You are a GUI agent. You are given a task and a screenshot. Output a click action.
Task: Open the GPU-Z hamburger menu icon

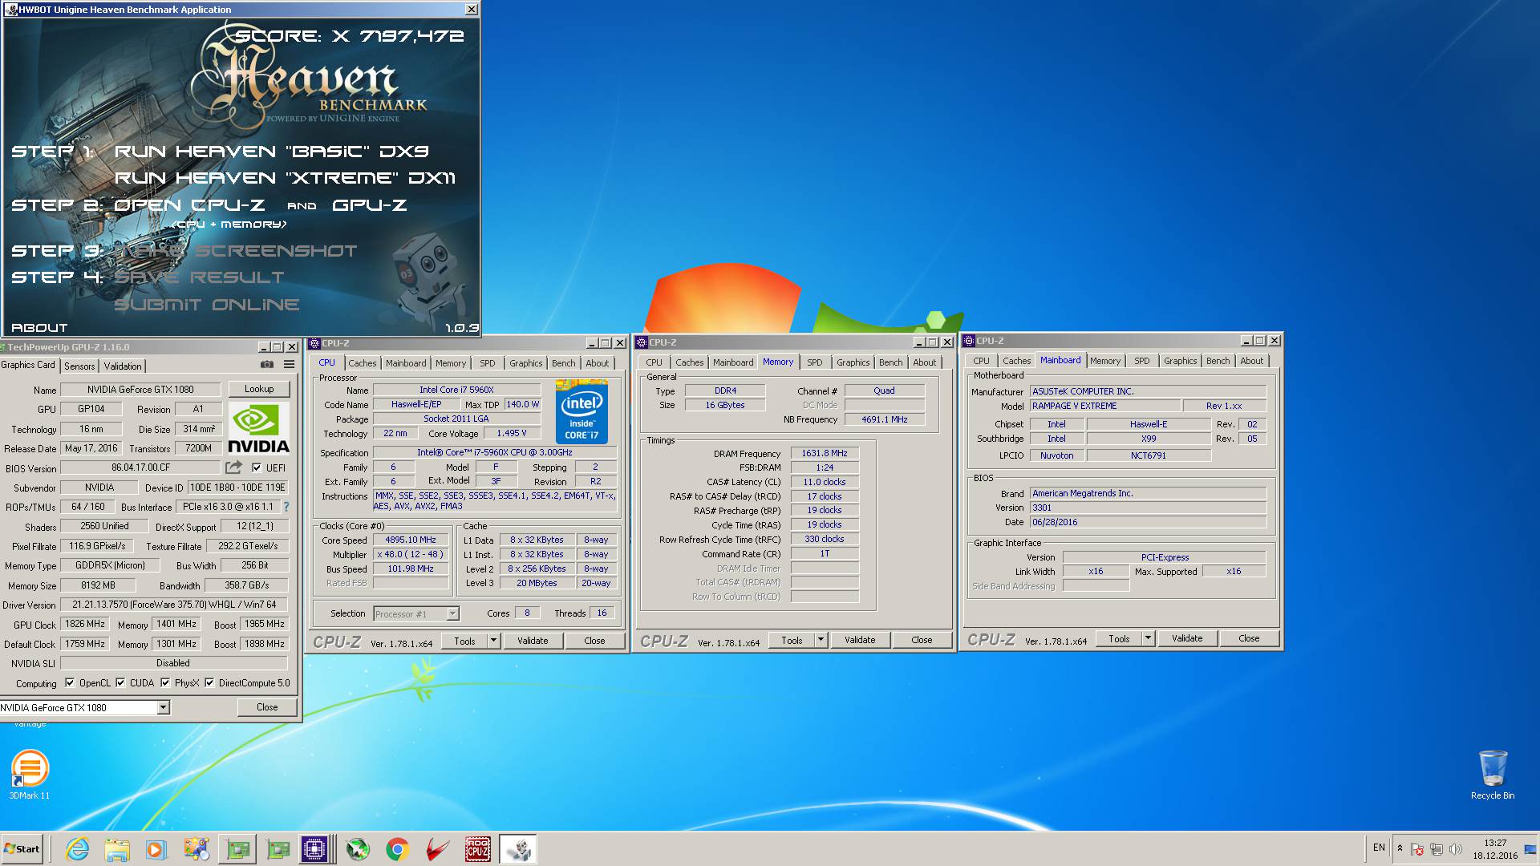pyautogui.click(x=290, y=365)
